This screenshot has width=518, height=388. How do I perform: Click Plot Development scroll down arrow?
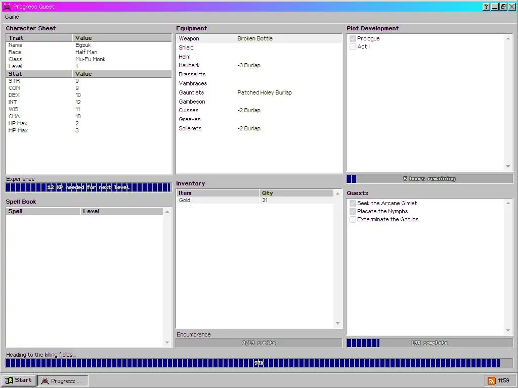(x=508, y=166)
